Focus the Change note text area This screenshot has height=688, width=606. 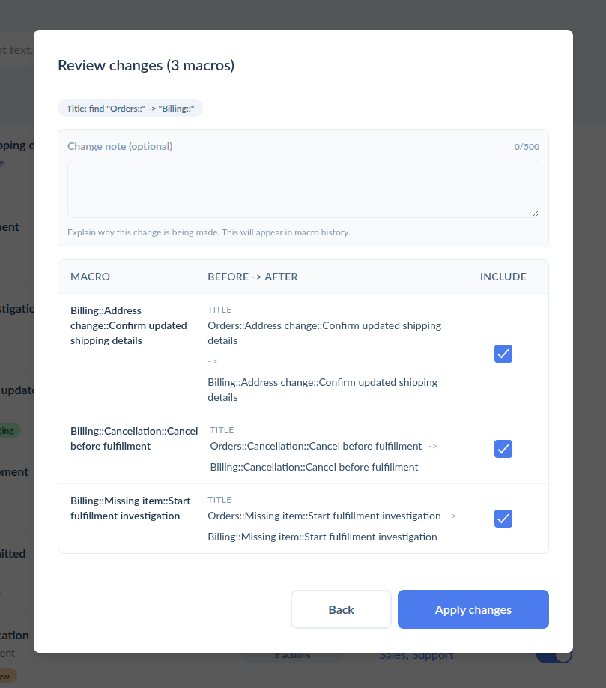(303, 189)
